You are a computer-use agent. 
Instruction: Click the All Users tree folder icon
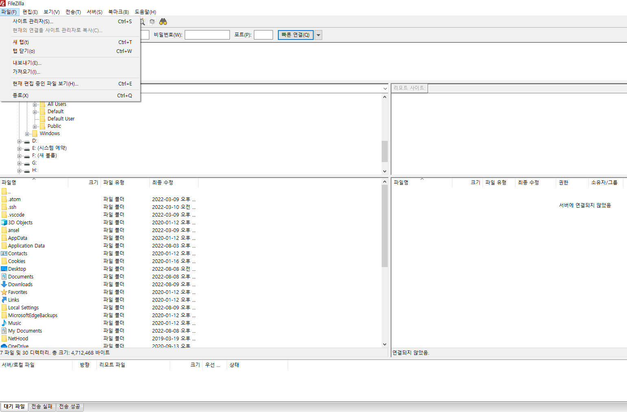point(42,104)
